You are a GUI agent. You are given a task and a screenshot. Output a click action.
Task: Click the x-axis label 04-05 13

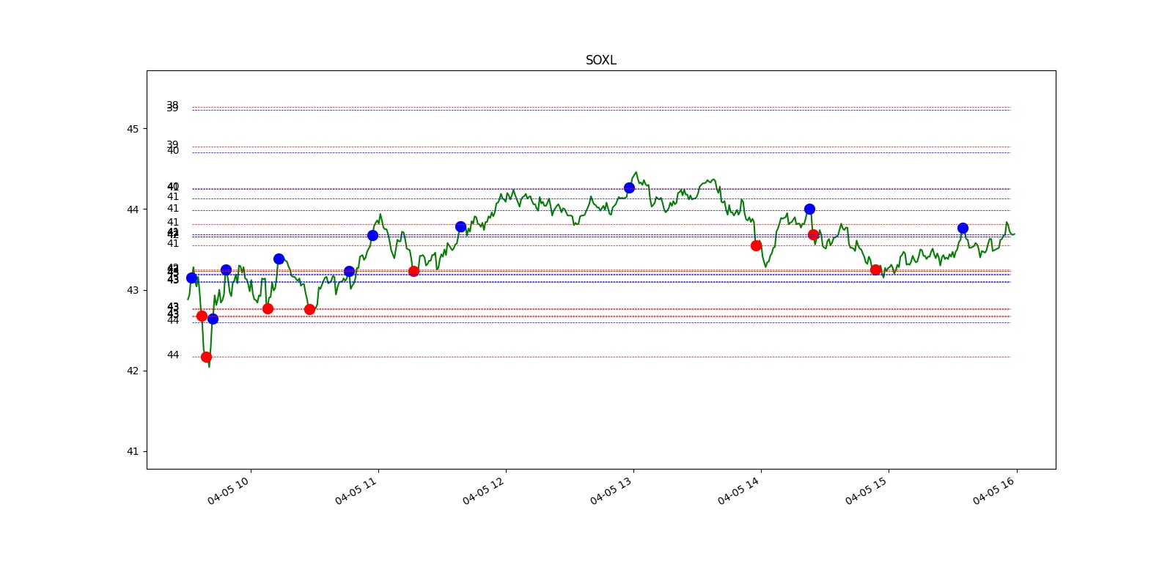click(611, 490)
